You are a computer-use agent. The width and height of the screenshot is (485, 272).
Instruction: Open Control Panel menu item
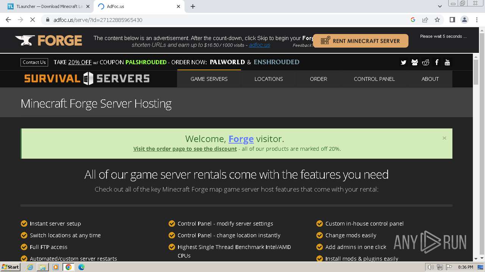point(374,79)
